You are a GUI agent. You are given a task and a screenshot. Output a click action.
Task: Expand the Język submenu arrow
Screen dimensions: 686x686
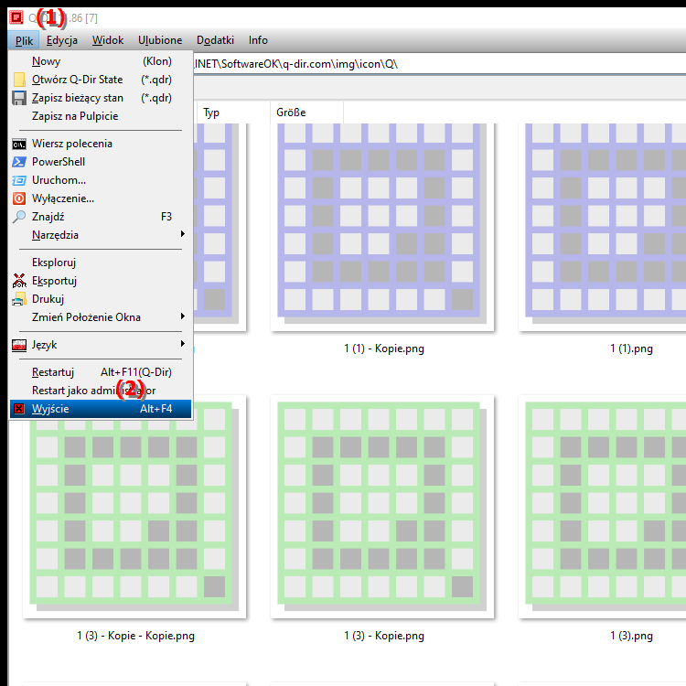(182, 344)
